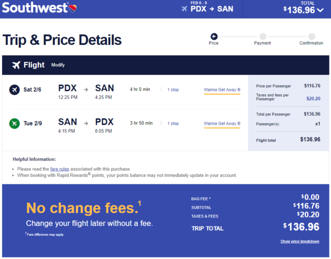This screenshot has height=259, width=331.
Task: Click the Trip & Price Details heading
Action: 62,40
